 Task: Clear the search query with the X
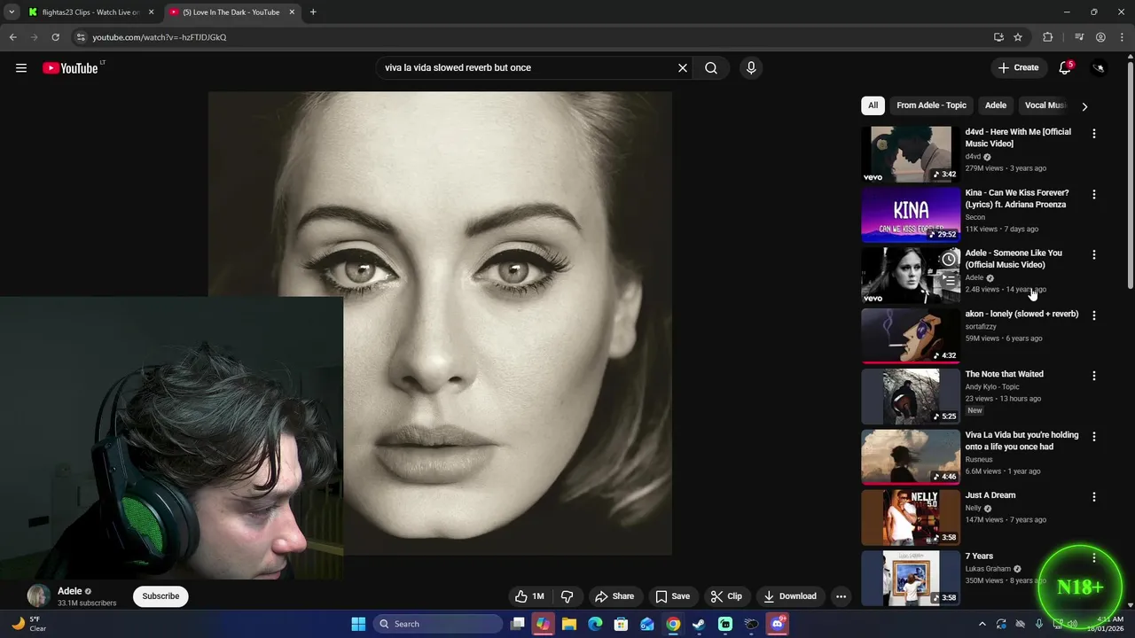[x=683, y=68]
